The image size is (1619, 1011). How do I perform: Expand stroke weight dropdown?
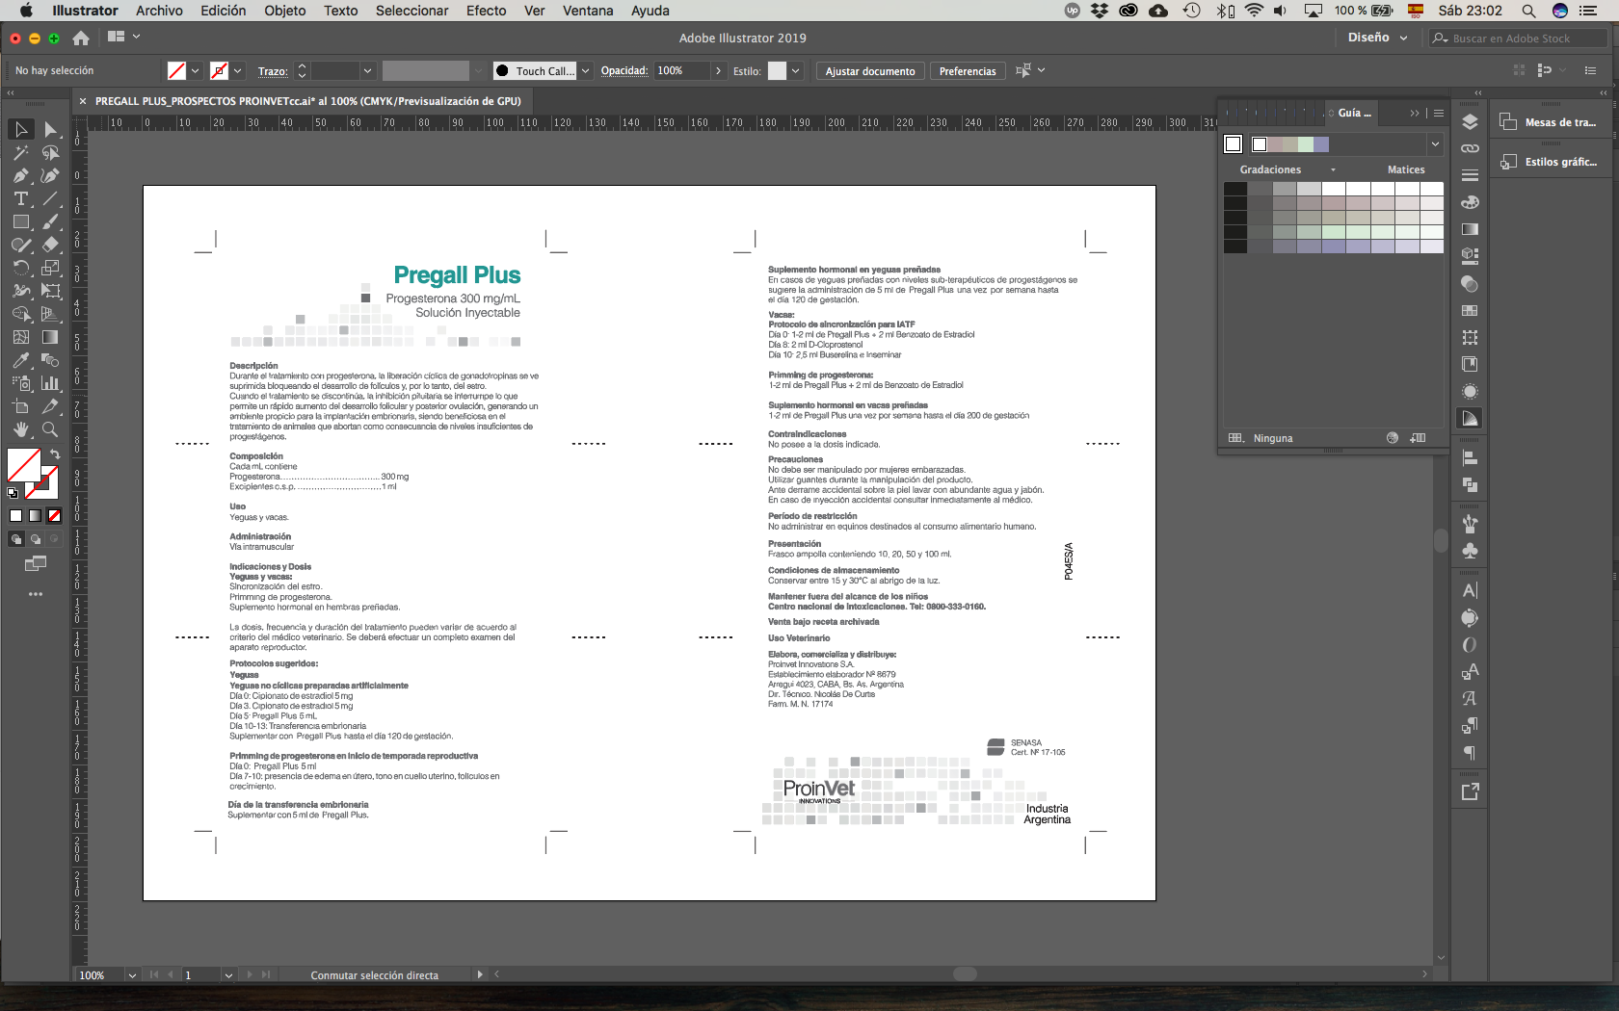coord(367,70)
